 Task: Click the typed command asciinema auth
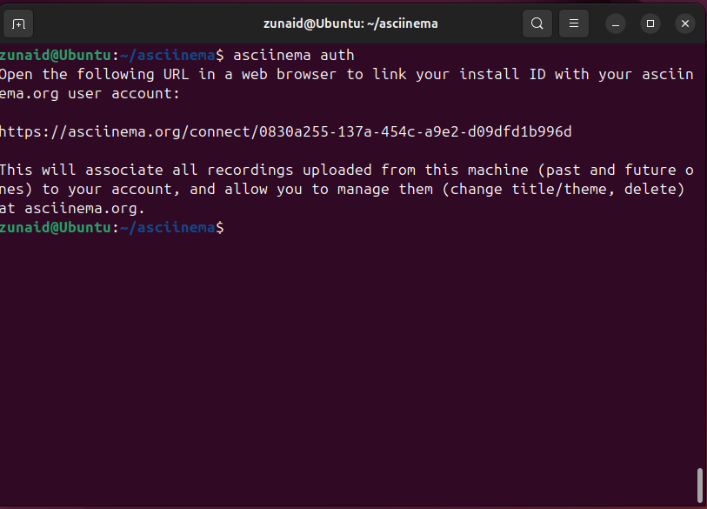(294, 55)
